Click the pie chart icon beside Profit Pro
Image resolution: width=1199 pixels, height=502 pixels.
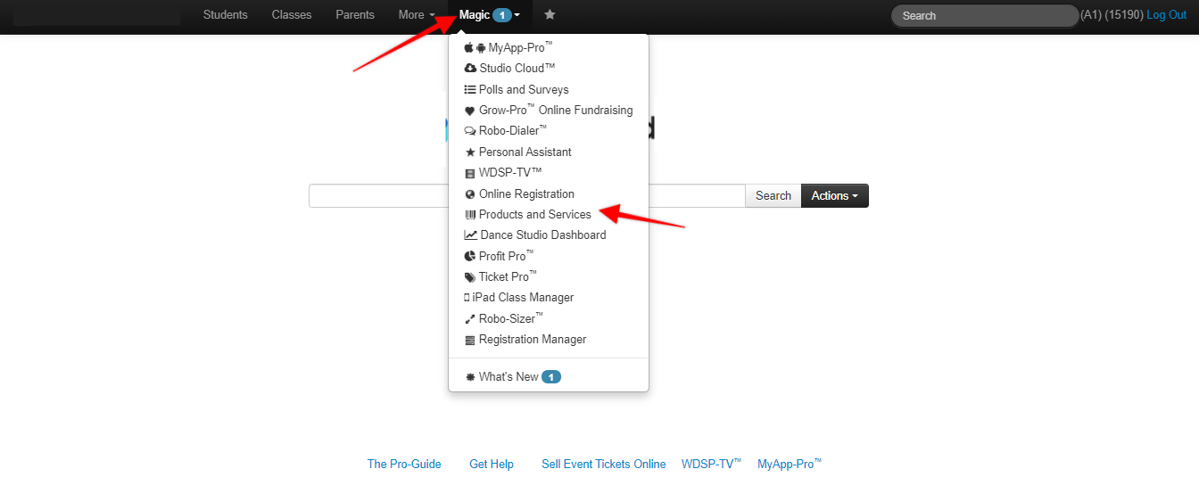point(470,257)
